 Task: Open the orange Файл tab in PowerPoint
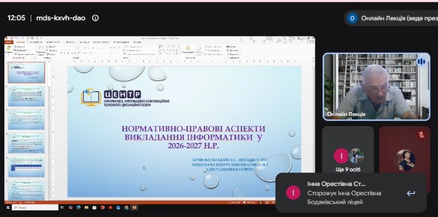[9, 43]
